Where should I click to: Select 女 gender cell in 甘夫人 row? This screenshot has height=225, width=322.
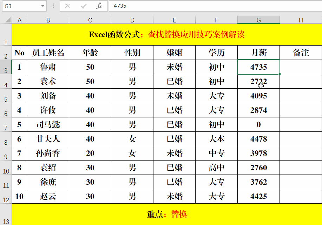[x=132, y=139]
